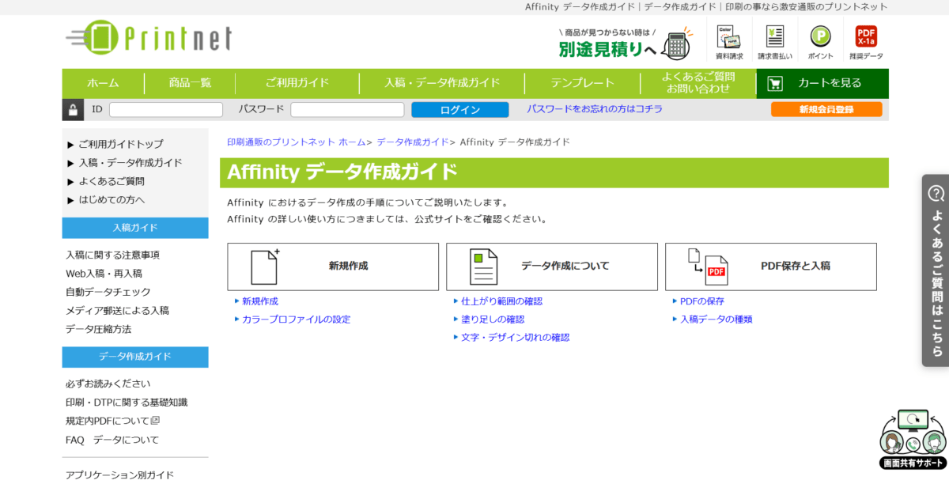
Task: Open the ご利用ガイド menu item
Action: pos(297,83)
